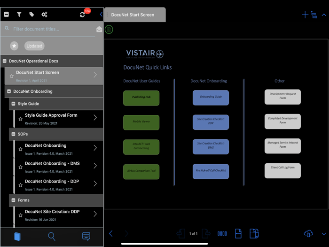The image size is (329, 247).
Task: Collapse the sidebar with the blue chevron
Action: click(x=101, y=14)
